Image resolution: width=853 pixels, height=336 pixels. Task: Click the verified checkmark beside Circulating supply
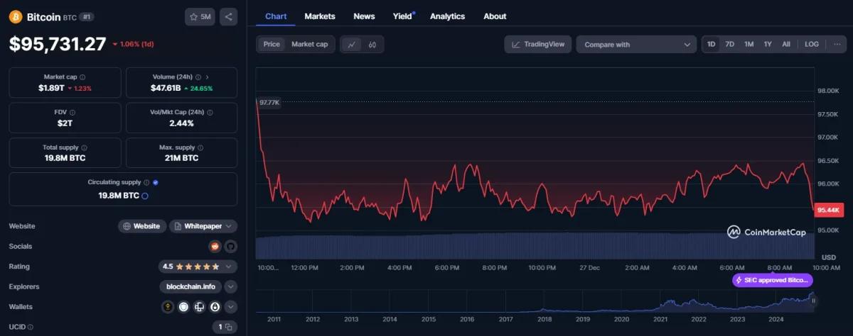click(156, 182)
